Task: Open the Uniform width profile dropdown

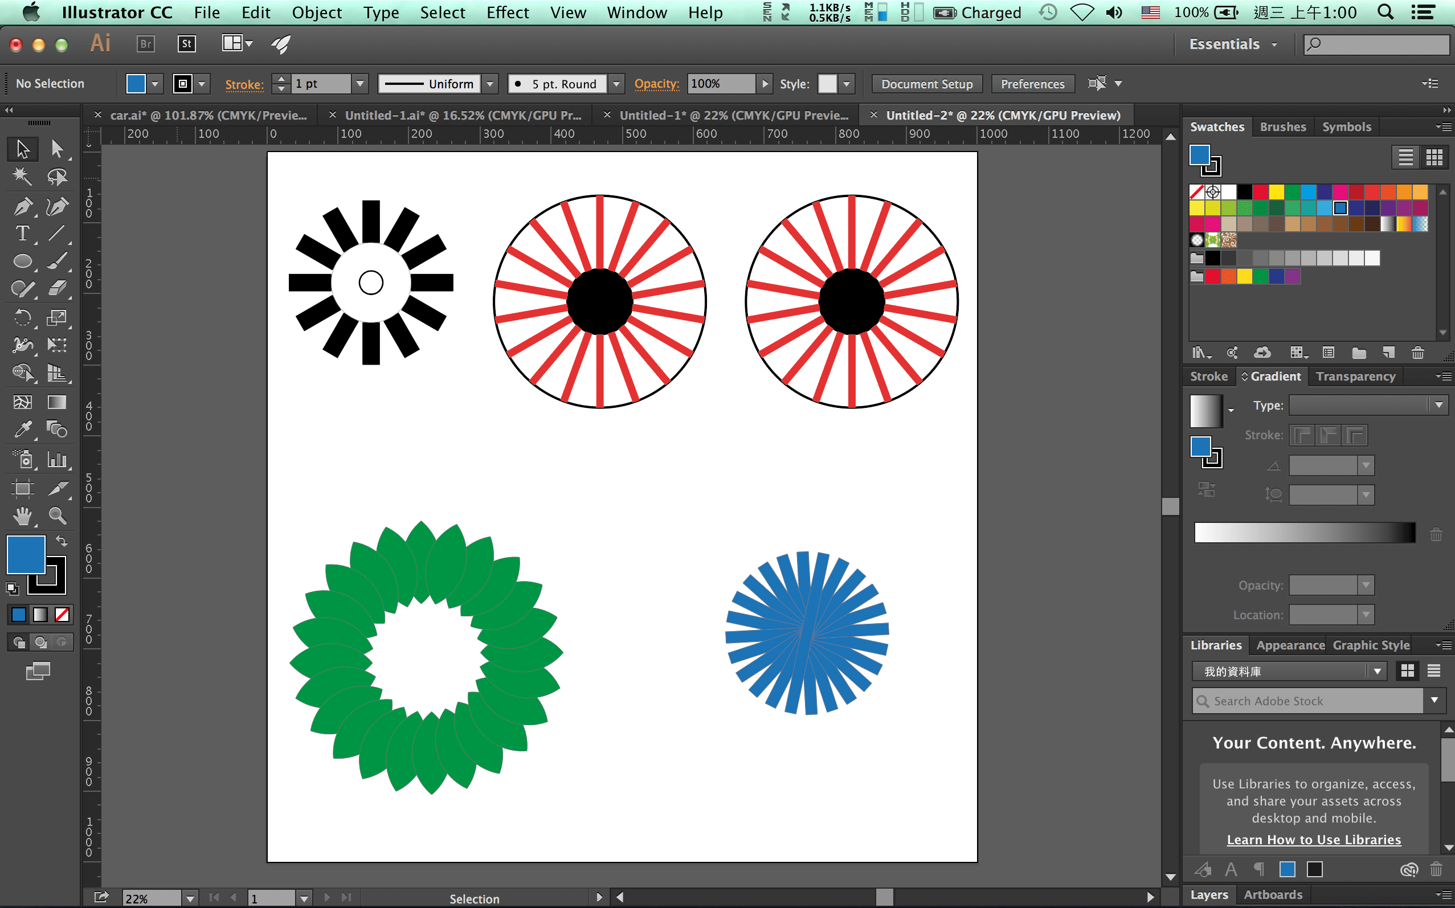Action: [491, 84]
